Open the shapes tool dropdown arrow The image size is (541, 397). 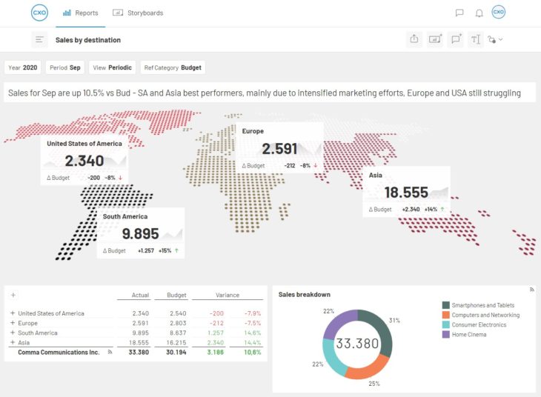[x=501, y=39]
